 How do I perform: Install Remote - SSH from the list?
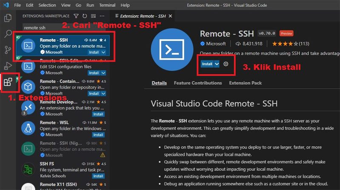[94, 52]
